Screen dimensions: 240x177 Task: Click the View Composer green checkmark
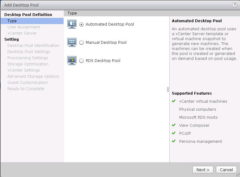coord(174,125)
